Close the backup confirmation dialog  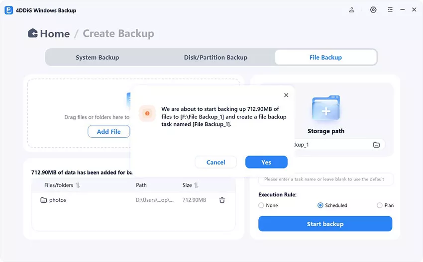click(286, 95)
